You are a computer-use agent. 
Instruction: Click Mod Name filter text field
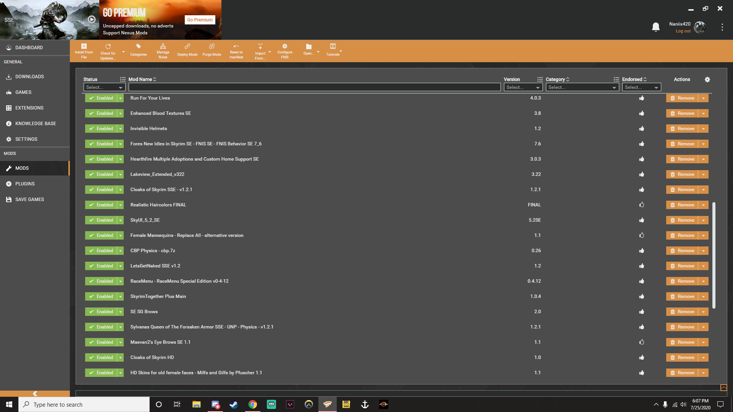pyautogui.click(x=315, y=87)
